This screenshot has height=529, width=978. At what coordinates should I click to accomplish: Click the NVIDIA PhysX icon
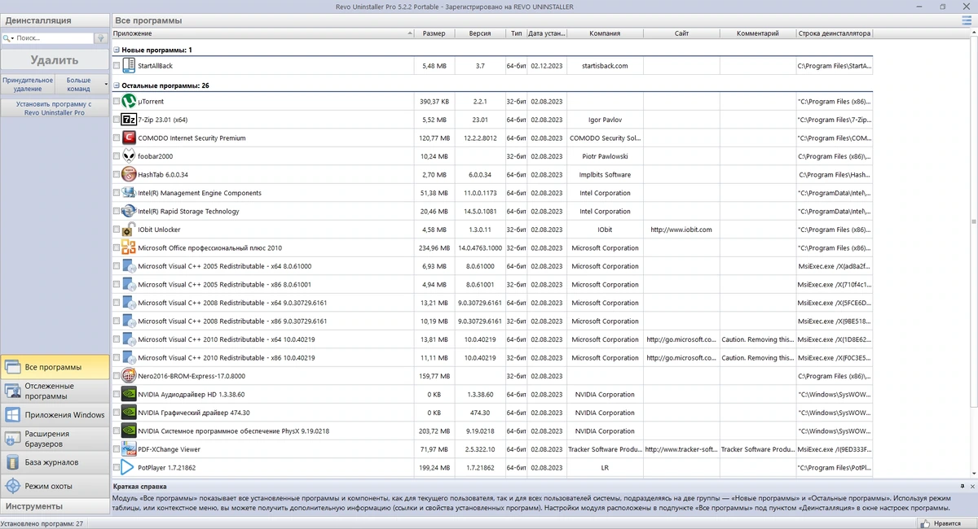coord(128,431)
